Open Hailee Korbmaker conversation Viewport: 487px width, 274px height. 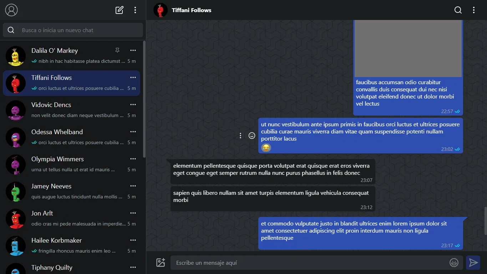(x=71, y=246)
